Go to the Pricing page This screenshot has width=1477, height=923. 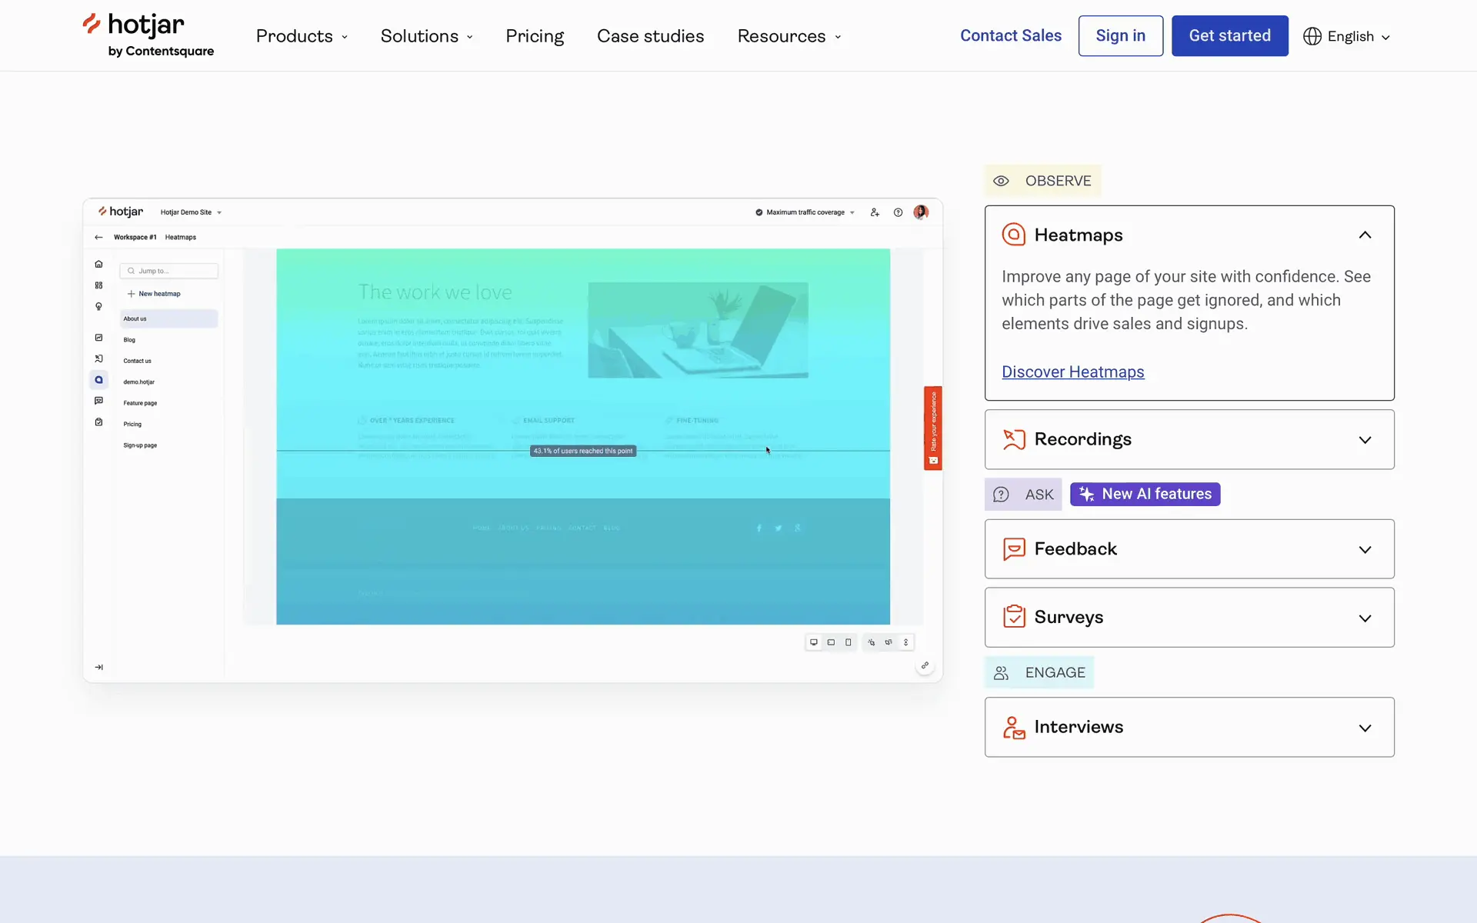click(x=535, y=36)
